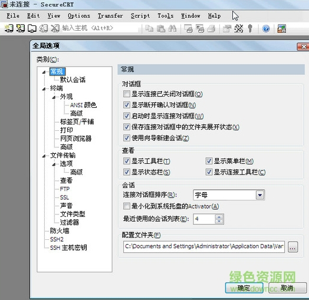Click the browse (...) button for config folder
309x300 pixels.
(x=292, y=246)
